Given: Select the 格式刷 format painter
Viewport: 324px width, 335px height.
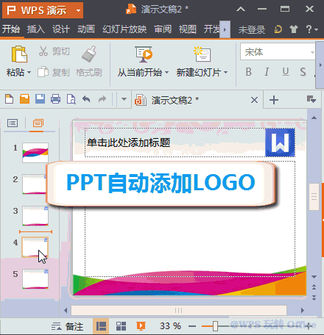Looking at the screenshot, I should click(88, 61).
